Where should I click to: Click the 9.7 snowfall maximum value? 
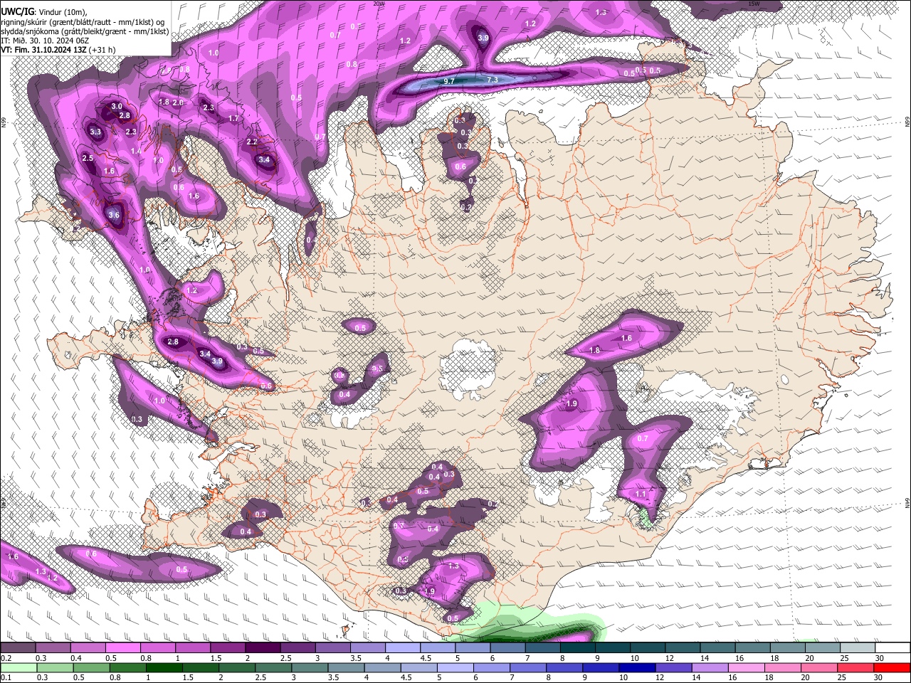click(449, 82)
